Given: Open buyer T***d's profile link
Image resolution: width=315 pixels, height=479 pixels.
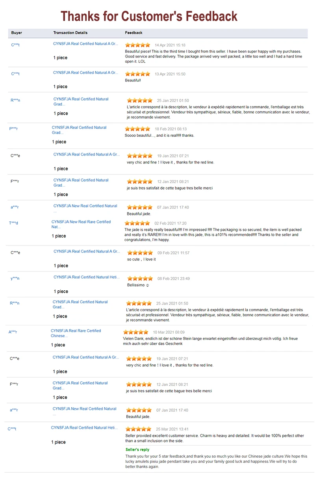Looking at the screenshot, I should point(13,223).
